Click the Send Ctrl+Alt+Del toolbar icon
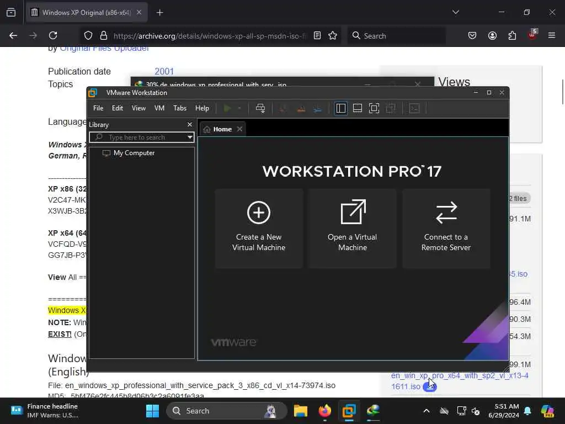This screenshot has height=424, width=565. click(260, 108)
